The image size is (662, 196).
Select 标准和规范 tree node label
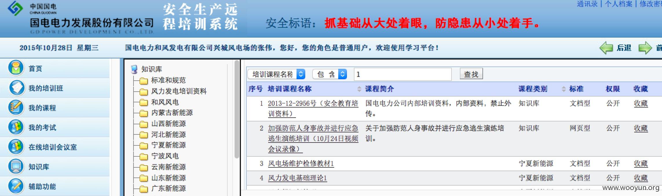tap(168, 80)
